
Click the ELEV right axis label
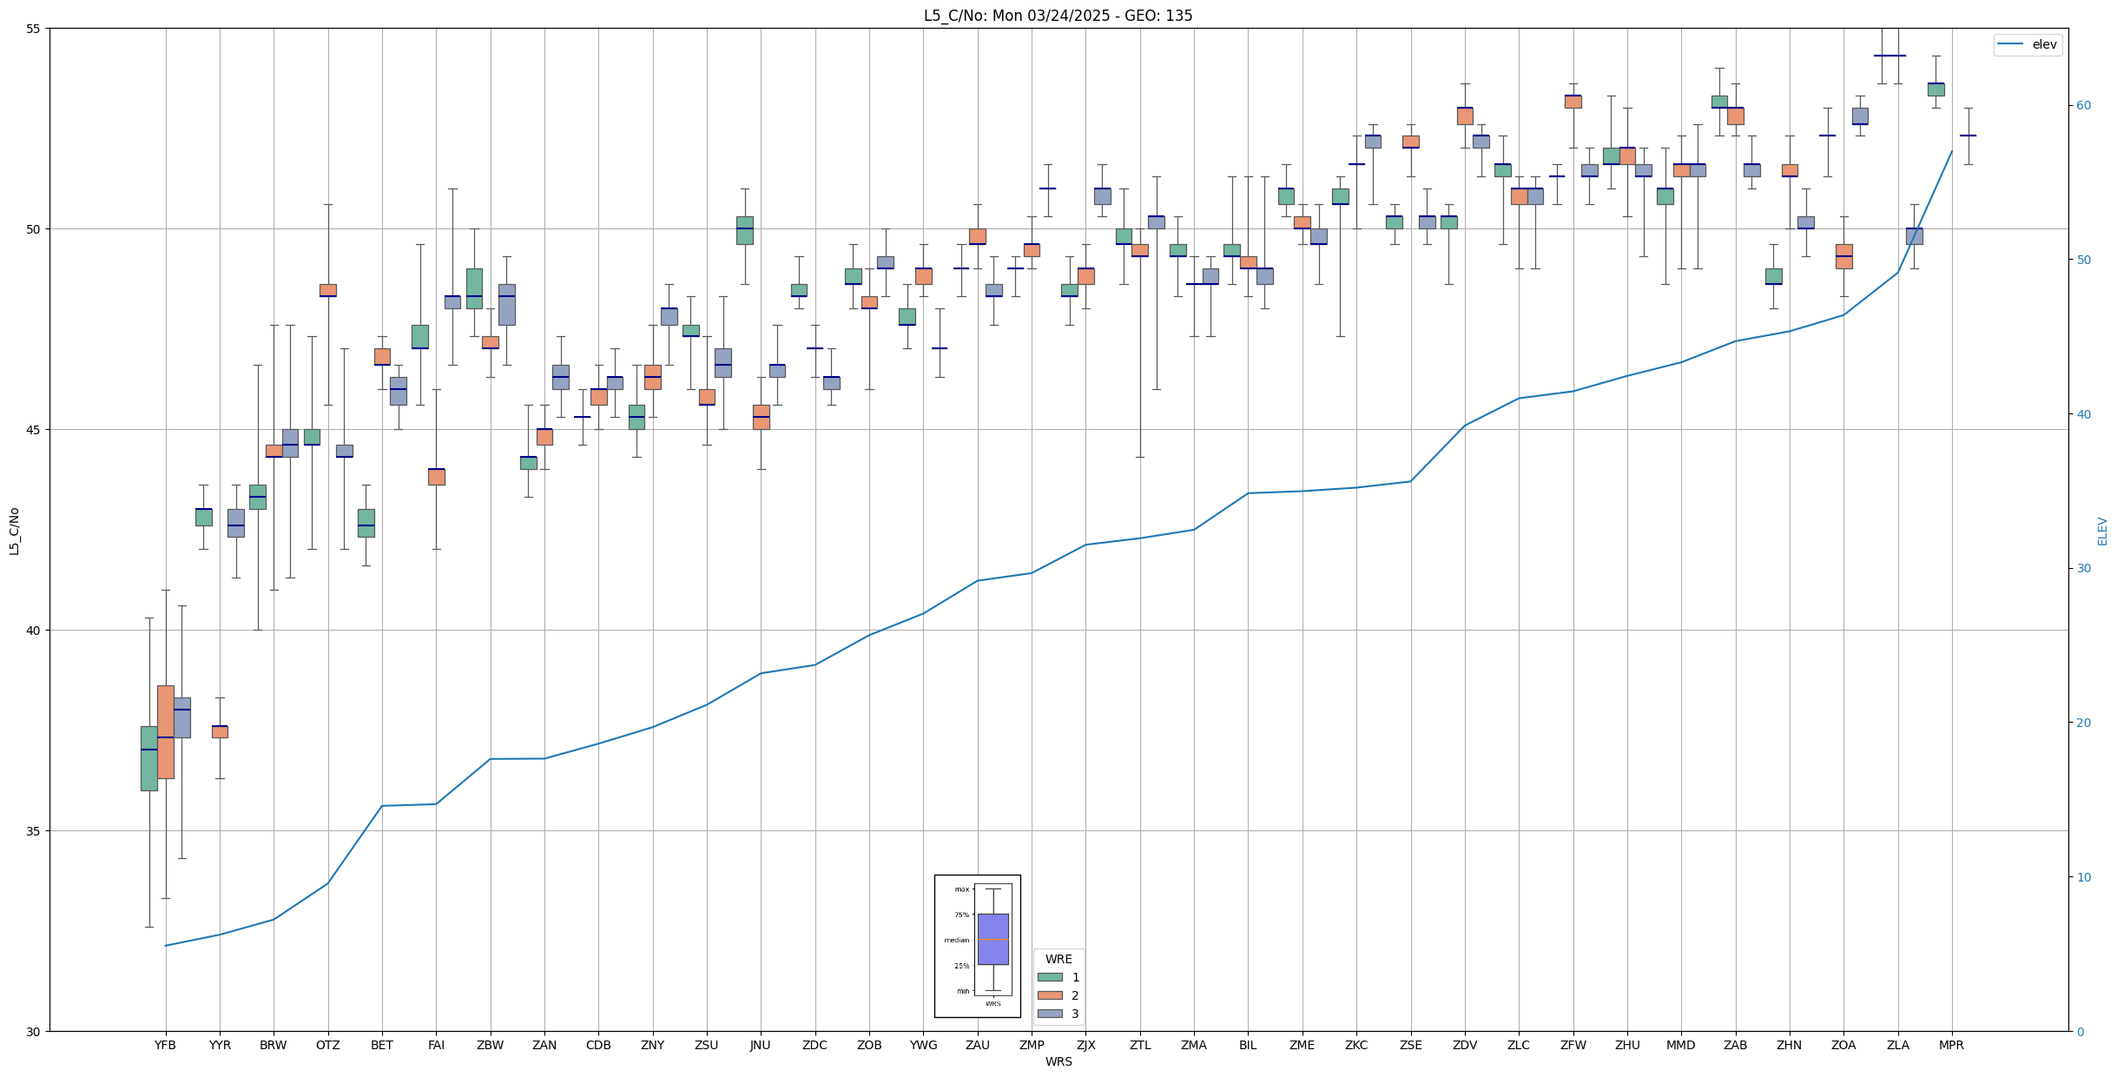(2102, 531)
